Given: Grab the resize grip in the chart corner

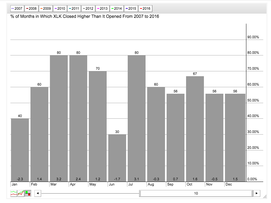Looking at the screenshot, I should [x=265, y=196].
